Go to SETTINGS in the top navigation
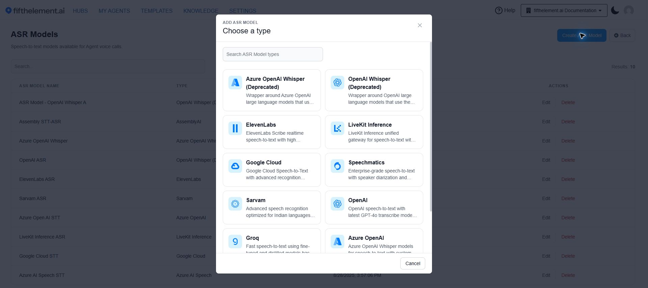648x288 pixels. pos(243,11)
